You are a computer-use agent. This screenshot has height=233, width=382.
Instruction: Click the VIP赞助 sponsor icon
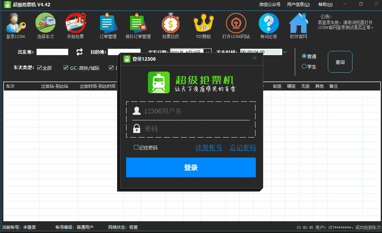pos(203,25)
